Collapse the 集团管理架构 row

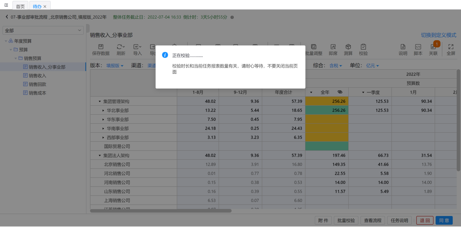[x=99, y=101]
